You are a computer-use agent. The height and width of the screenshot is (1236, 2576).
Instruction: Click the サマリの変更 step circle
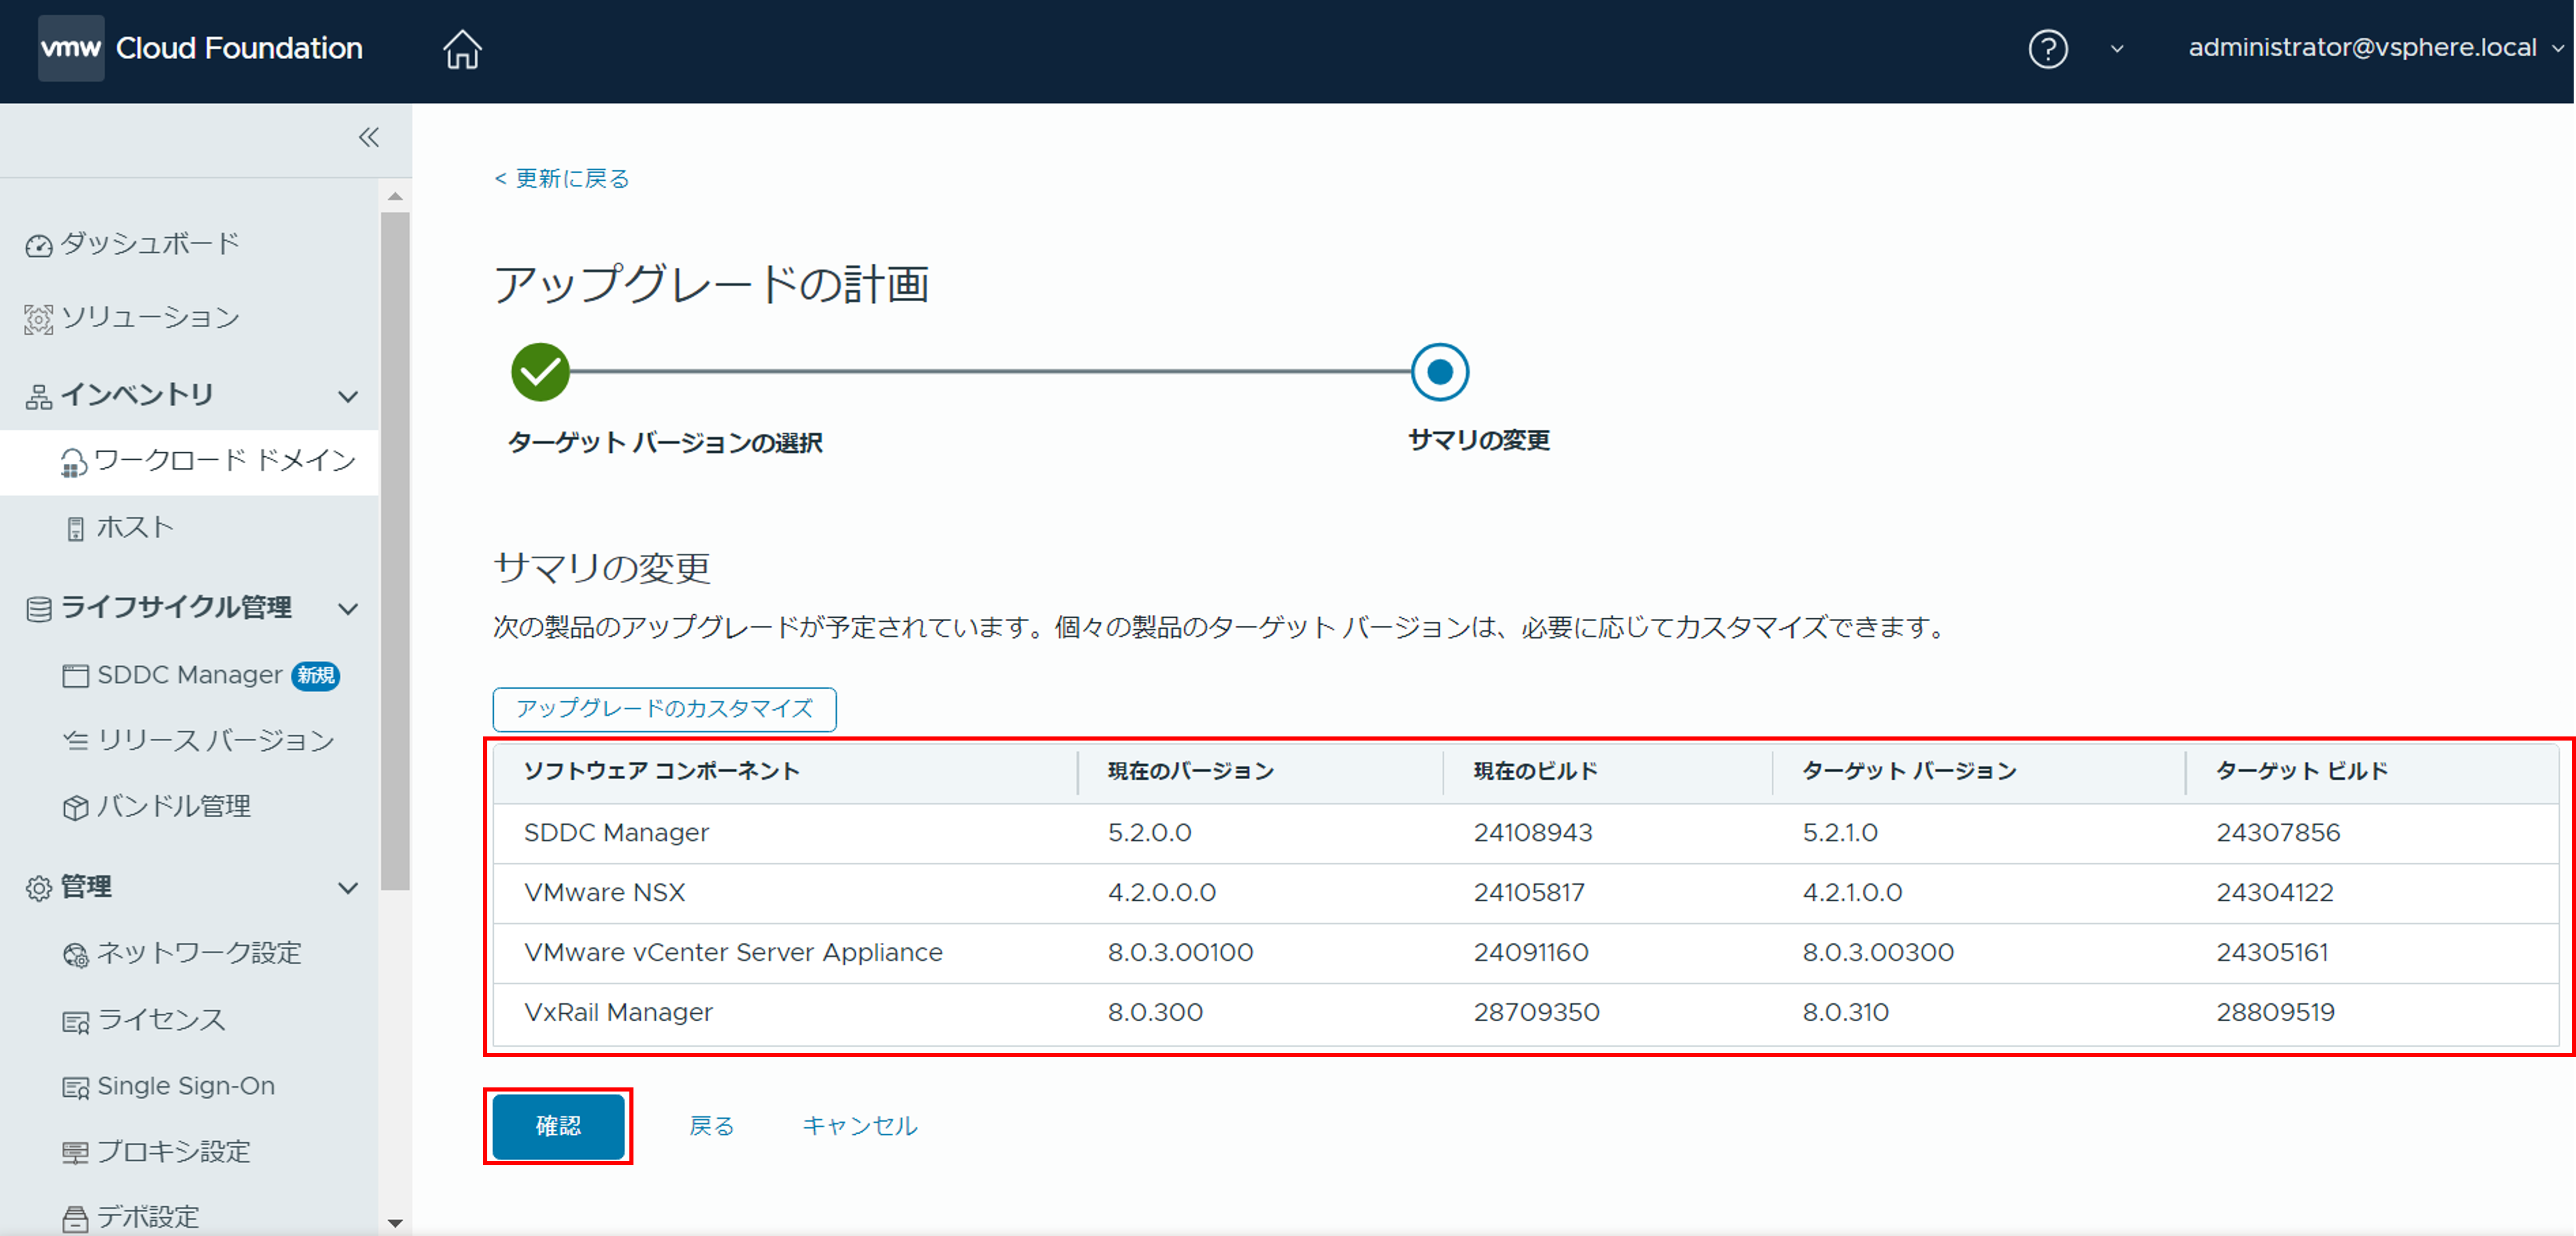(1439, 372)
